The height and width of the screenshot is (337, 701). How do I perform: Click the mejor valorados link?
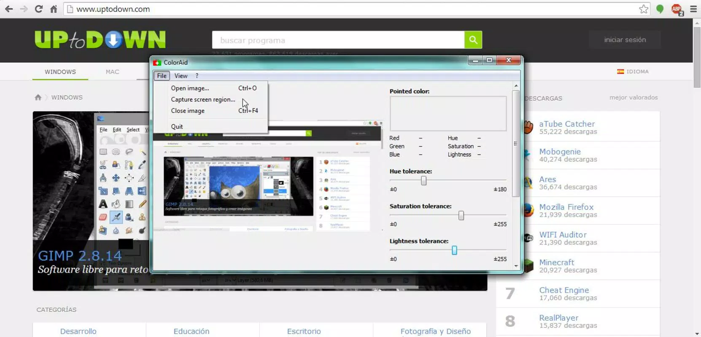click(x=634, y=97)
